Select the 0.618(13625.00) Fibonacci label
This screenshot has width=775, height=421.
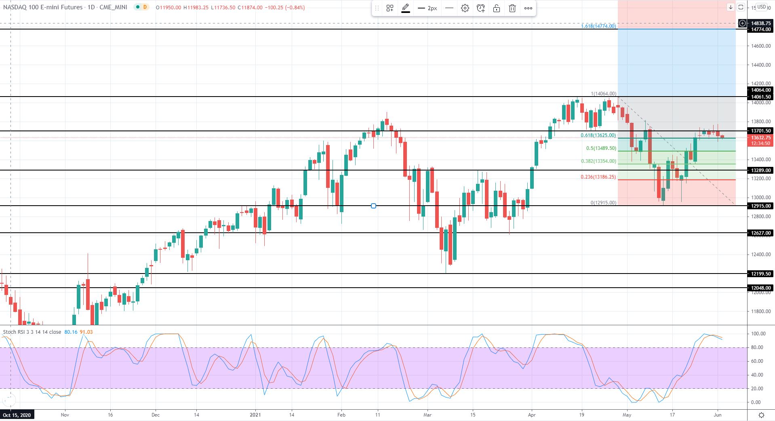coord(598,135)
